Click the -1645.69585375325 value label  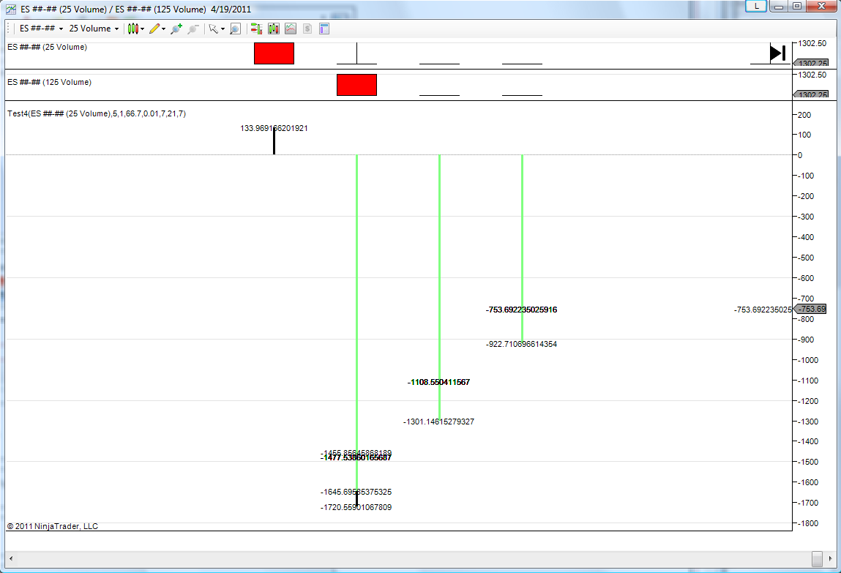356,492
